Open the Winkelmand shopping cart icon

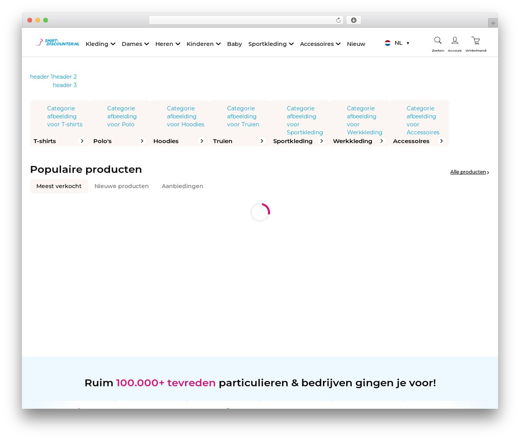click(476, 40)
